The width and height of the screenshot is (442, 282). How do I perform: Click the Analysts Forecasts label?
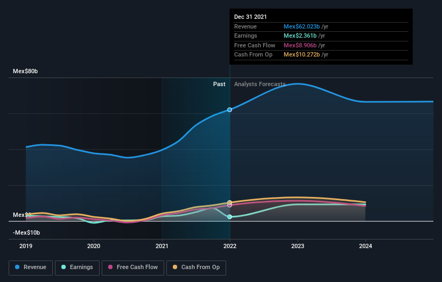pos(260,84)
